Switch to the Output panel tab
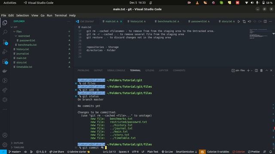The image size is (275, 154). tap(98, 70)
